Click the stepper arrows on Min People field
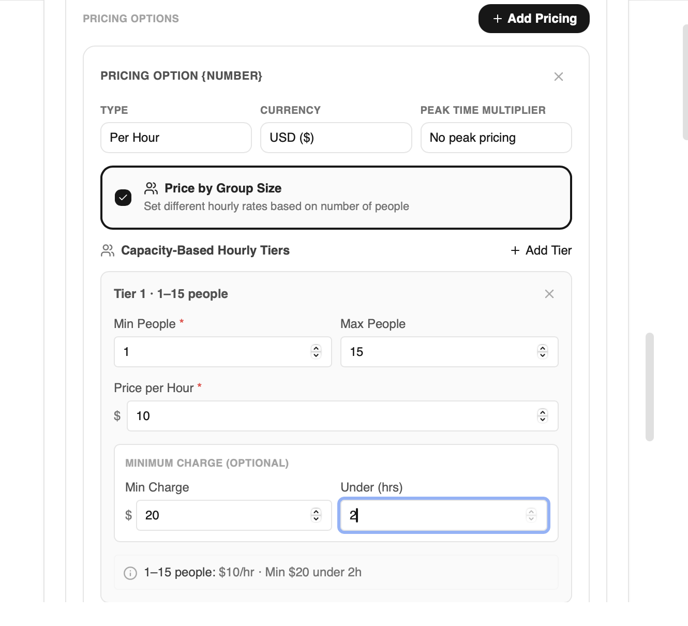 [316, 352]
